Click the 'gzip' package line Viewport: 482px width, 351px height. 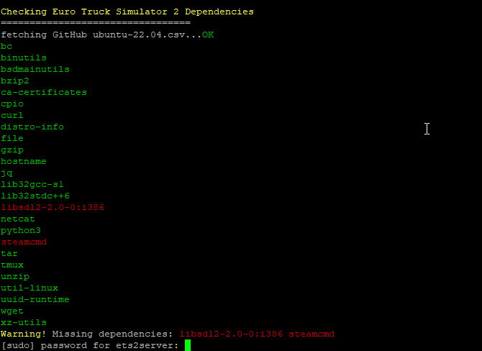point(12,150)
